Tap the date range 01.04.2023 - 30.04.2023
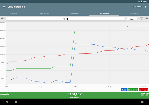Screen dimensions: 149x105 tap(145, 94)
